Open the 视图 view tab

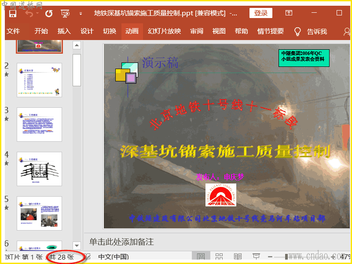pyautogui.click(x=219, y=31)
